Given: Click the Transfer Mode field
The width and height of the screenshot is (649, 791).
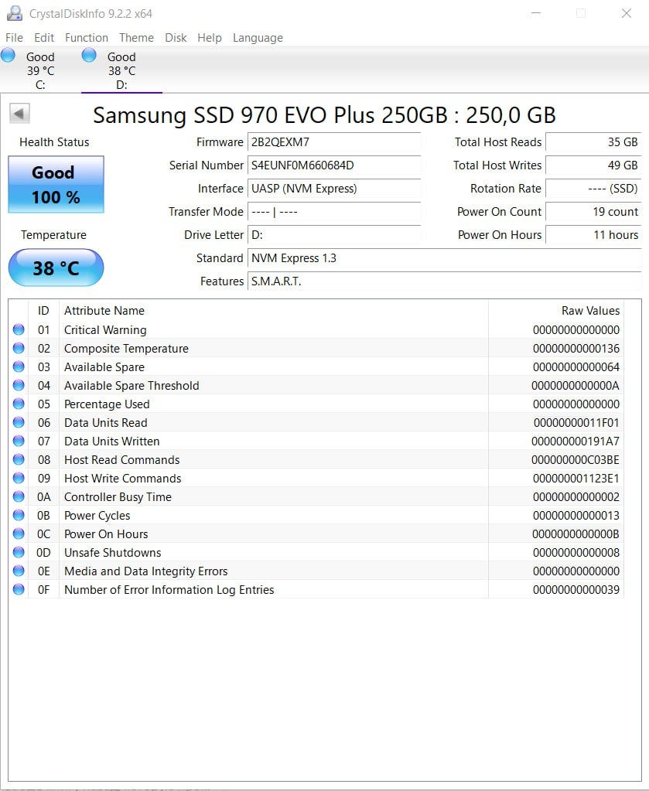Looking at the screenshot, I should coord(334,212).
